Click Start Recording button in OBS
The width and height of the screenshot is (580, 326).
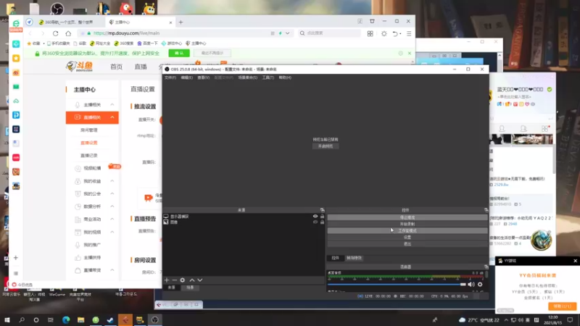coord(407,224)
